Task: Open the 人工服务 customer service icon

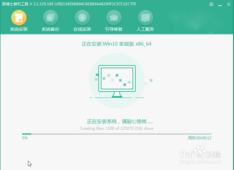Action: click(x=146, y=18)
